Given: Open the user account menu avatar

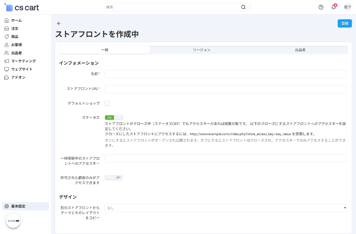Looking at the screenshot, I should (347, 7).
